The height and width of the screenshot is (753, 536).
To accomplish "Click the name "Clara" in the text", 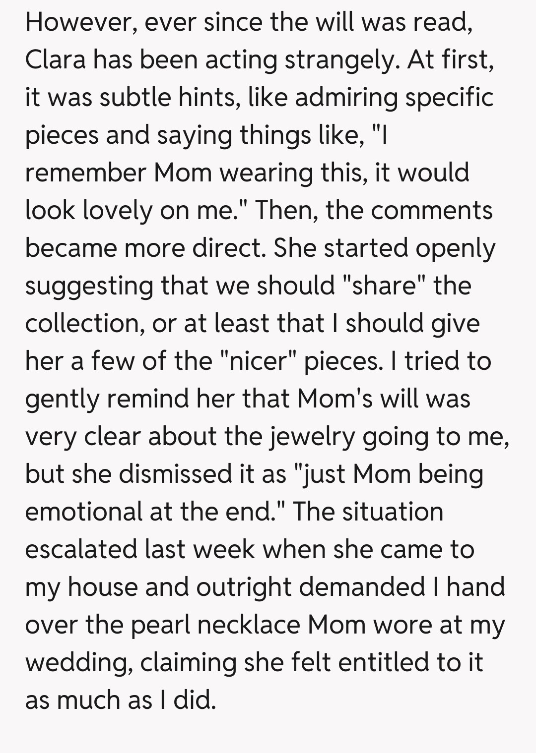I will coord(55,59).
